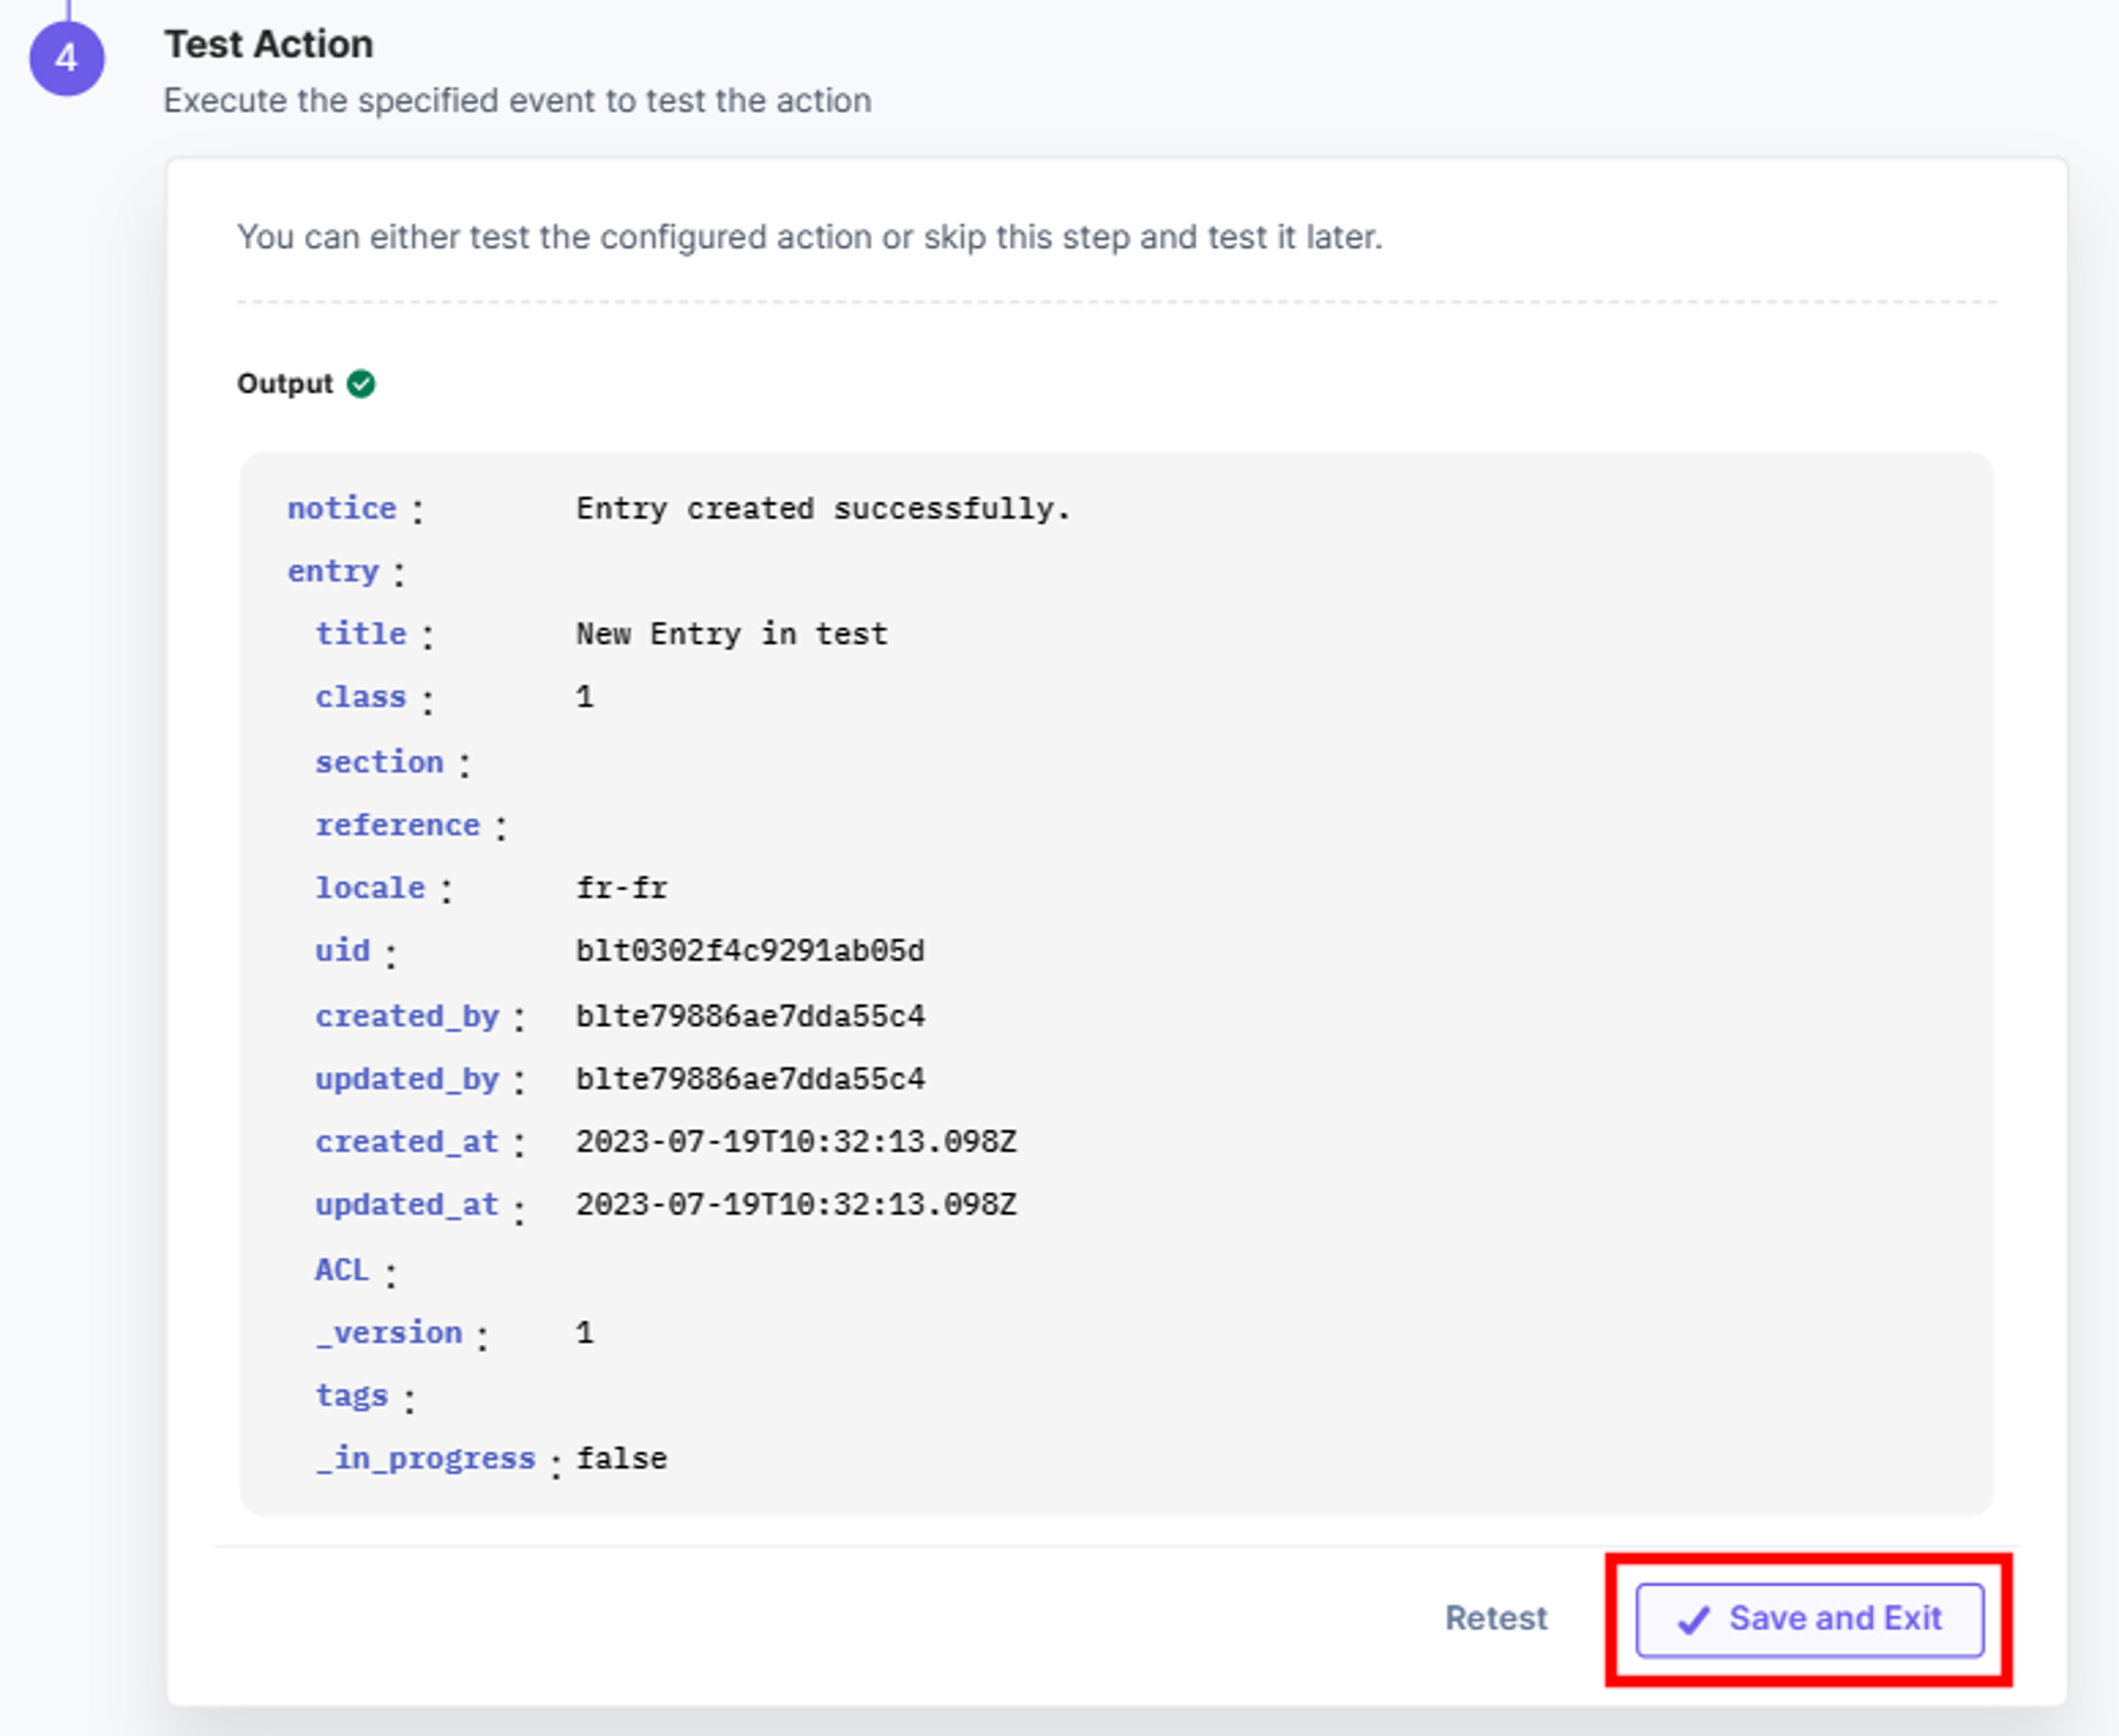The width and height of the screenshot is (2119, 1736).
Task: Click the locale value fr-fr
Action: (621, 888)
